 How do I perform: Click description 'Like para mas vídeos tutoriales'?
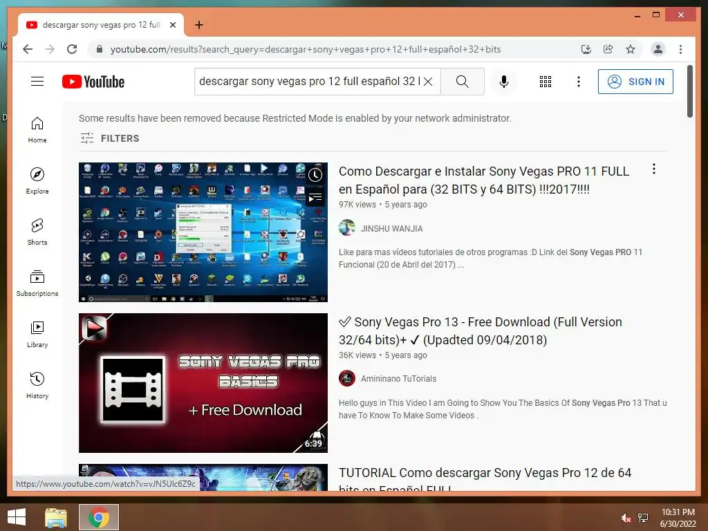point(490,259)
